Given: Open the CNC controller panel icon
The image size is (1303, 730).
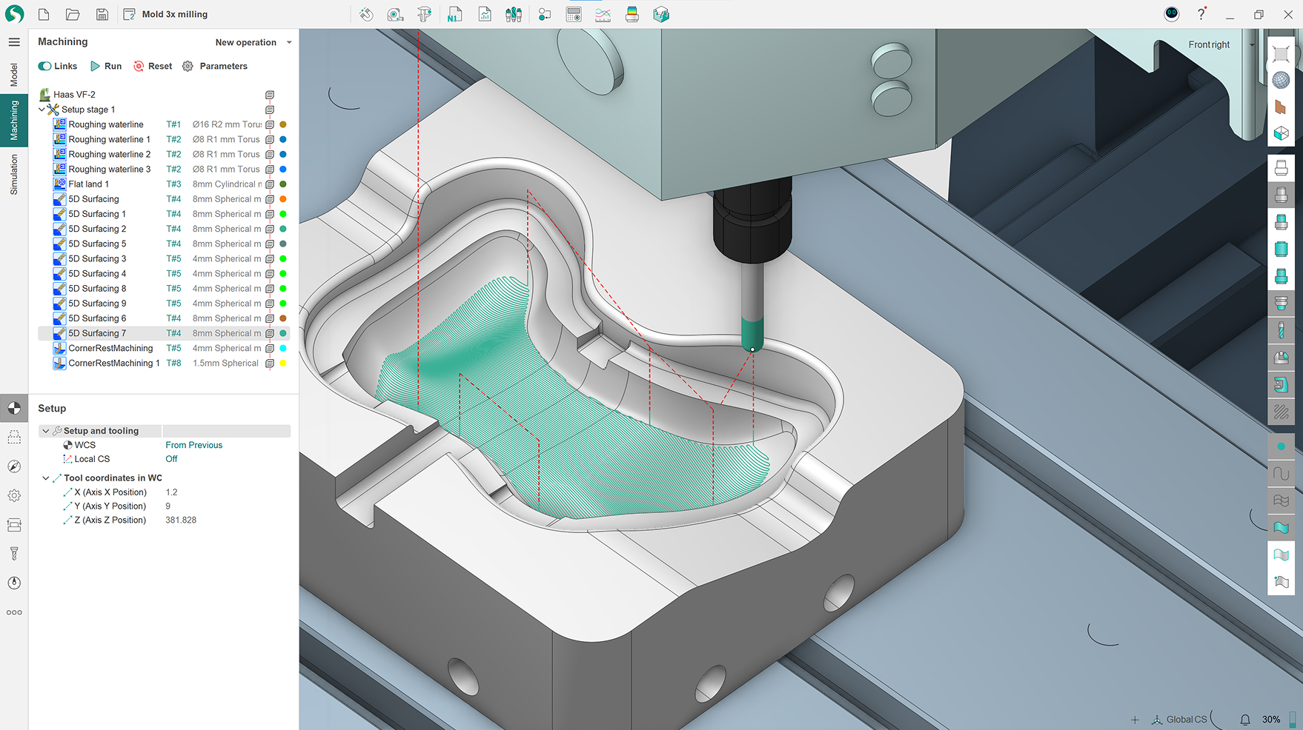Looking at the screenshot, I should [574, 14].
